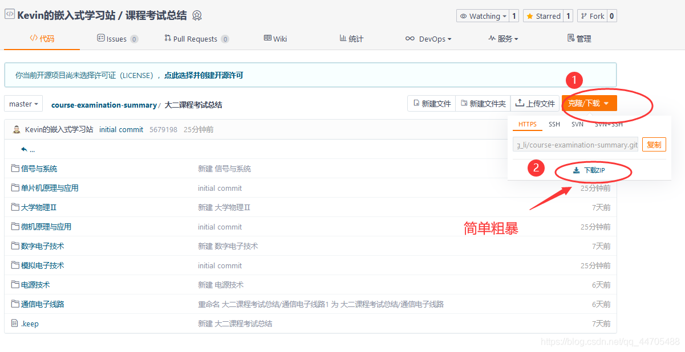
Task: Click 点此选择并创建开源许可 link
Action: (x=204, y=75)
